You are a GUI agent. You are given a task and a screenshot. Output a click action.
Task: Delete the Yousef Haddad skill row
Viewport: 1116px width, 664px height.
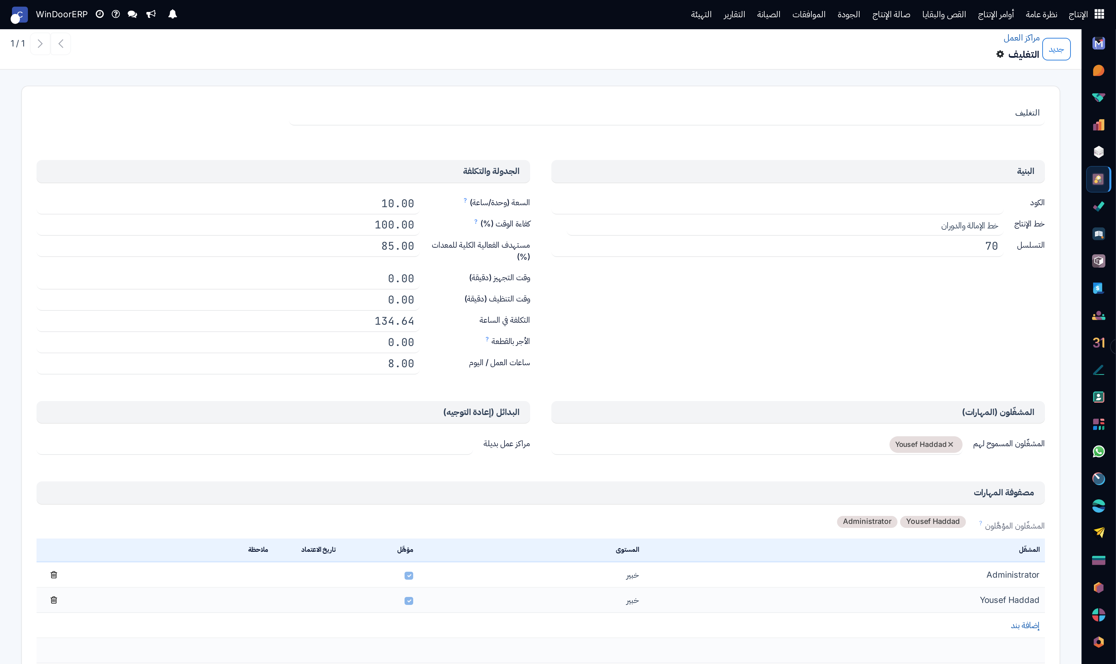tap(54, 600)
